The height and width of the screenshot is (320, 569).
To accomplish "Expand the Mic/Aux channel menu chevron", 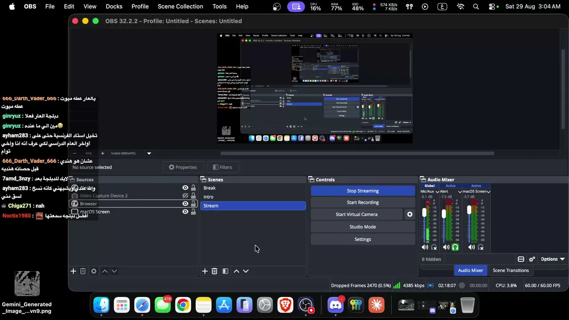I will point(437,192).
